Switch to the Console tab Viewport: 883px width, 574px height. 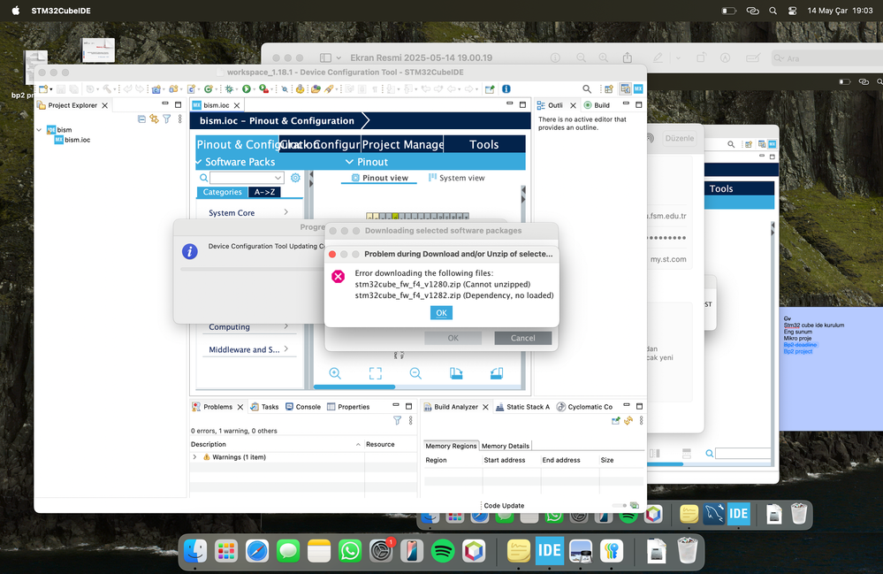[303, 407]
